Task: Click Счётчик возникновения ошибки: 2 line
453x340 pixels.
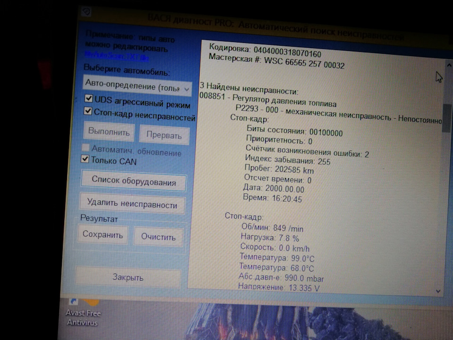Action: [307, 151]
